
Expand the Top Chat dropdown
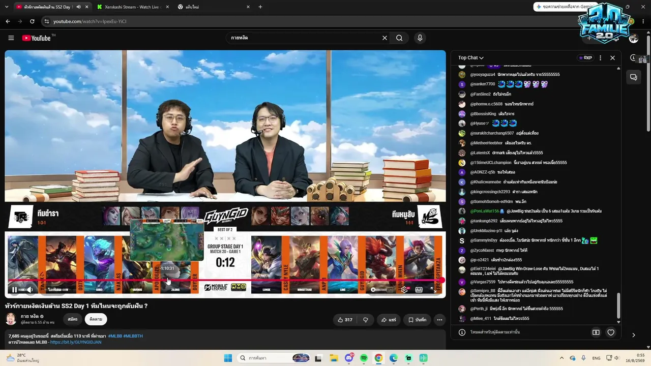(x=470, y=58)
